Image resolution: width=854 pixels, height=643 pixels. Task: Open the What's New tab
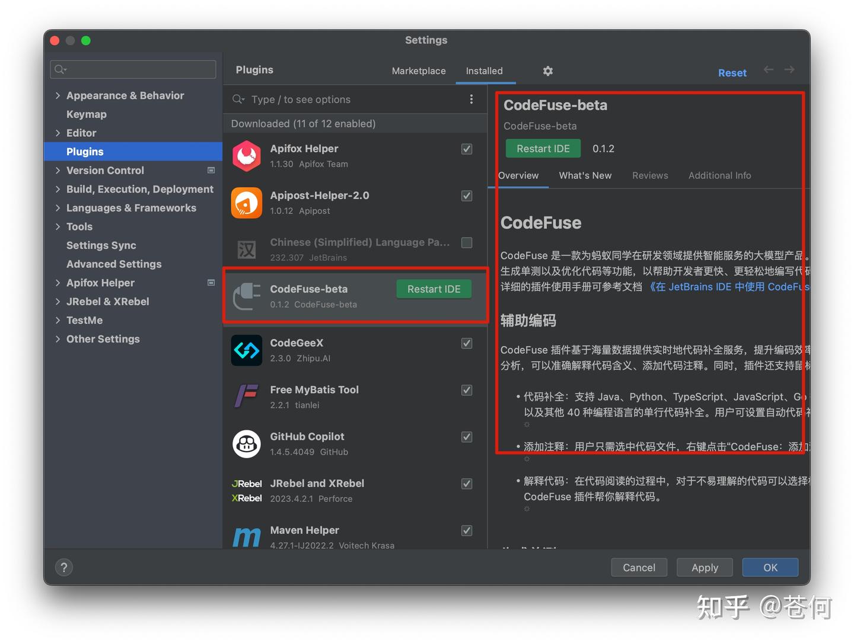(x=585, y=176)
